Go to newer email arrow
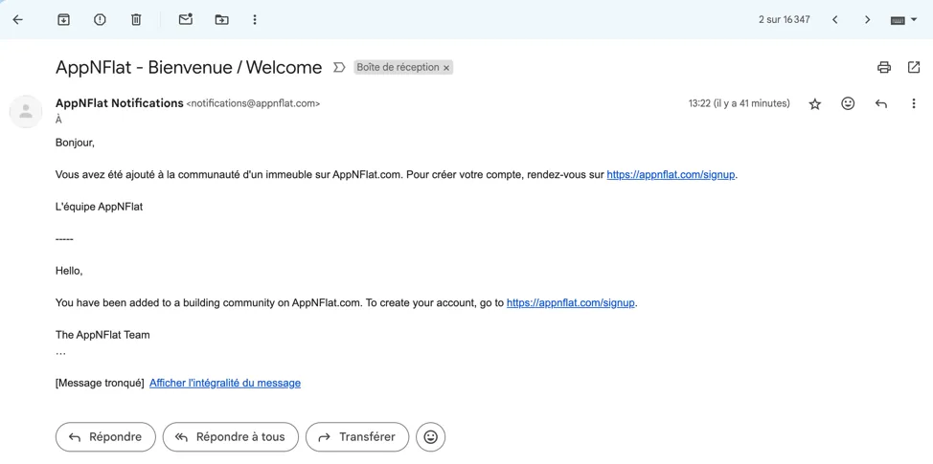 (835, 19)
